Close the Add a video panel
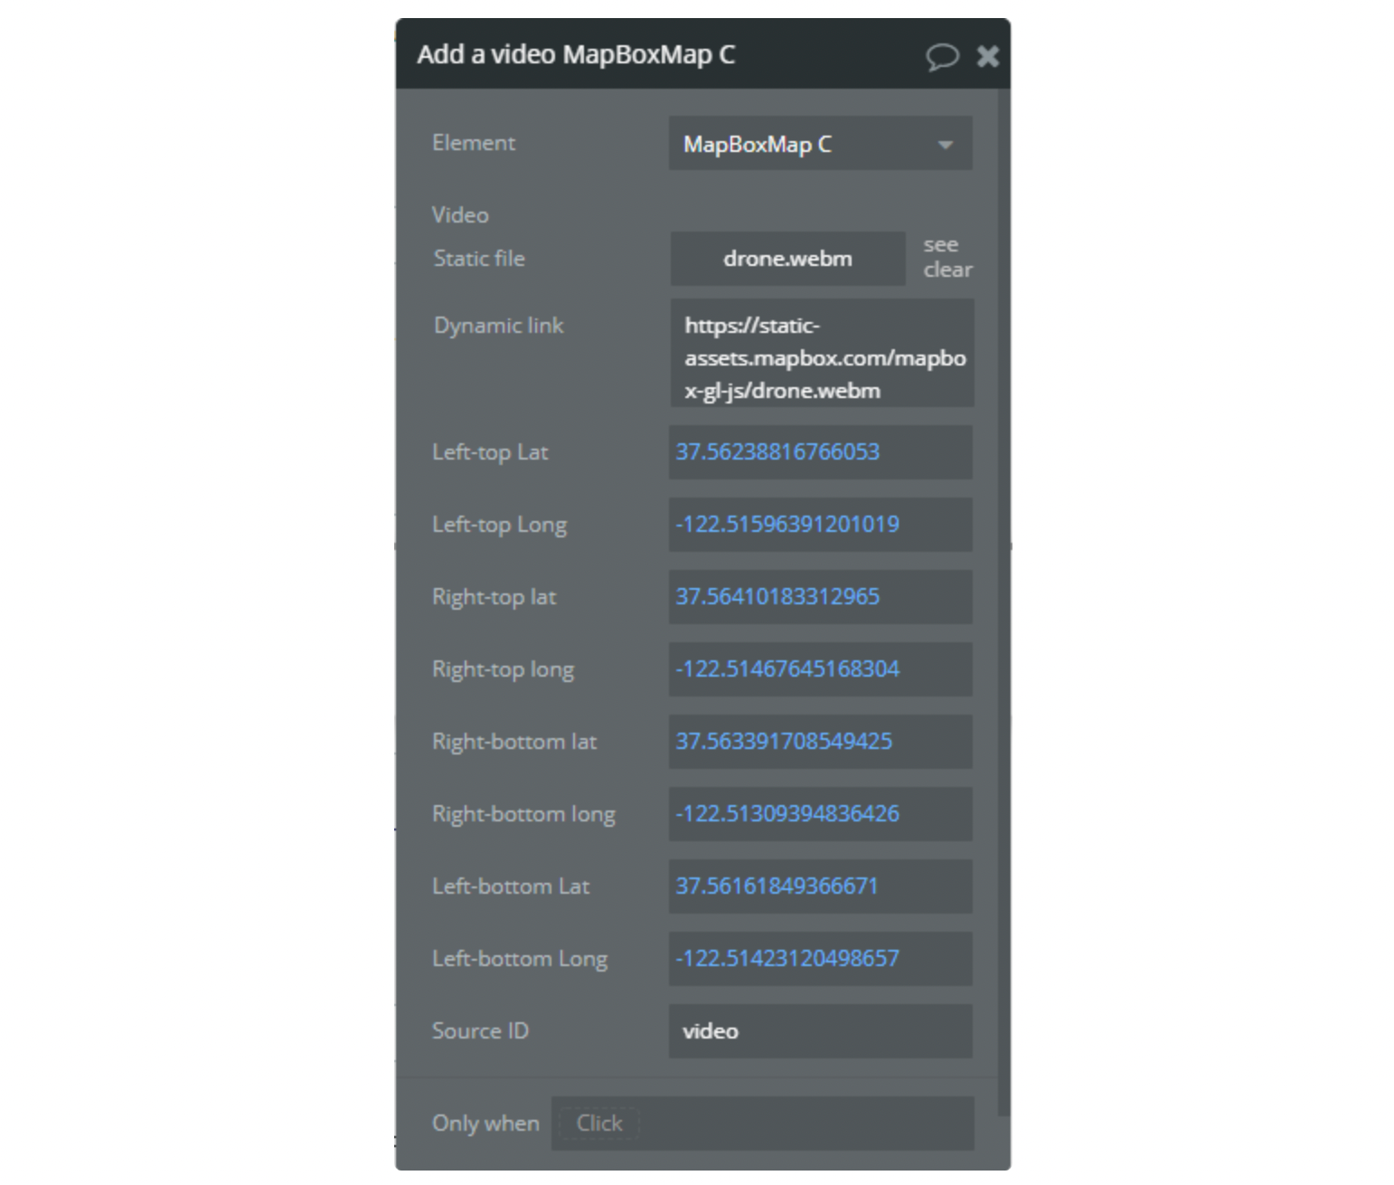Screen dimensions: 1394x1185 pos(988,57)
